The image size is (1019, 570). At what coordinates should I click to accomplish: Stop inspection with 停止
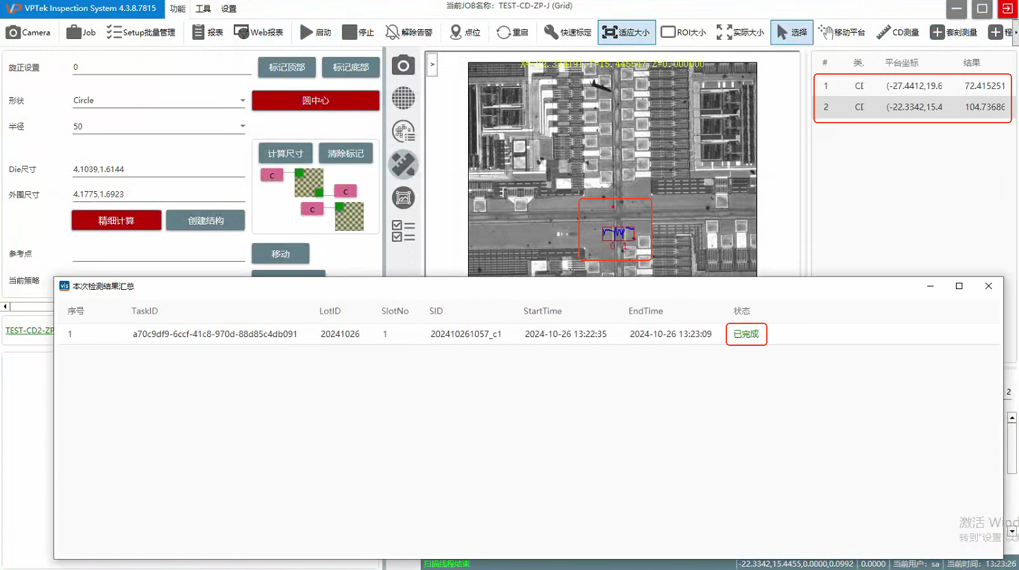point(358,32)
